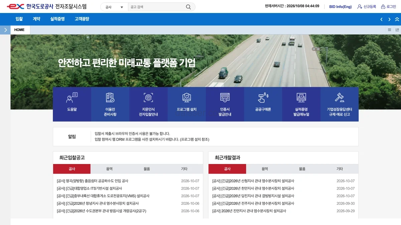Go to next menu with right arrow

(389, 19)
